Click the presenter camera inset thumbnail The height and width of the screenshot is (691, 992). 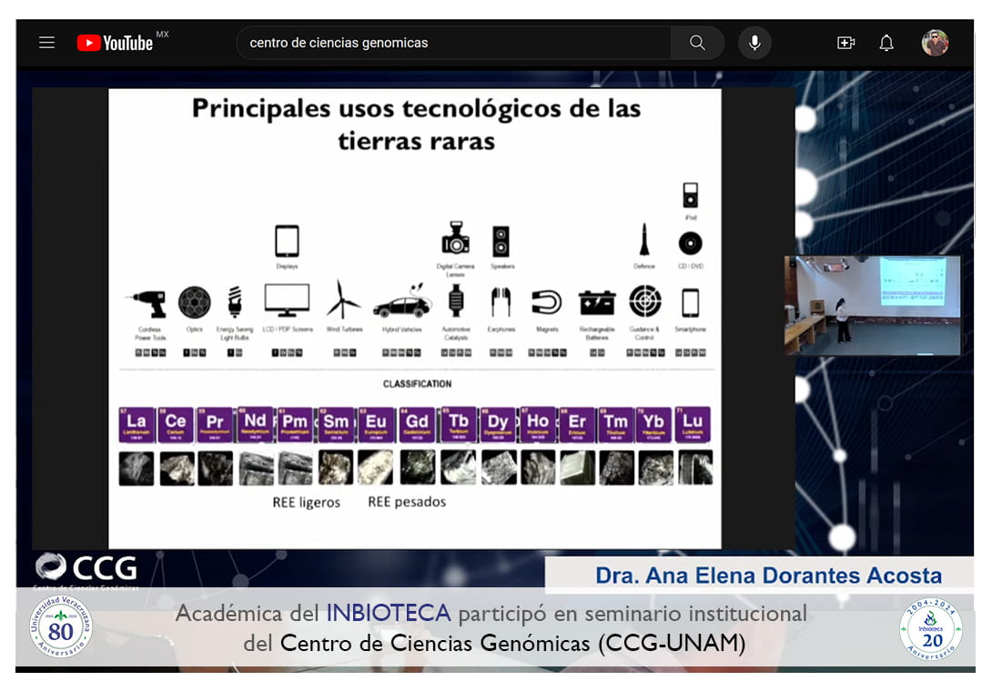[x=872, y=305]
